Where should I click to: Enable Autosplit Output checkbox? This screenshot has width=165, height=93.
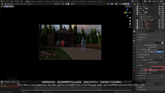[149, 63]
